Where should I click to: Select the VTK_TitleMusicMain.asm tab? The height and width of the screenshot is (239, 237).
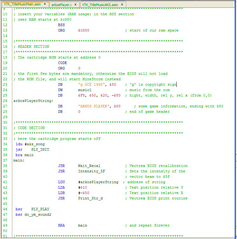(x=22, y=4)
